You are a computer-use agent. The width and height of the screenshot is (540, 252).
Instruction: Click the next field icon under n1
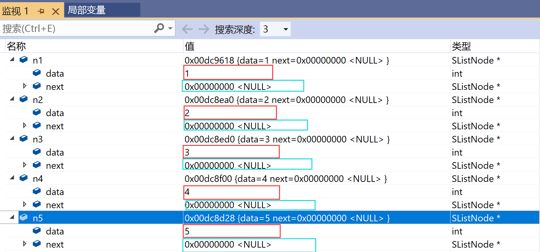(37, 86)
